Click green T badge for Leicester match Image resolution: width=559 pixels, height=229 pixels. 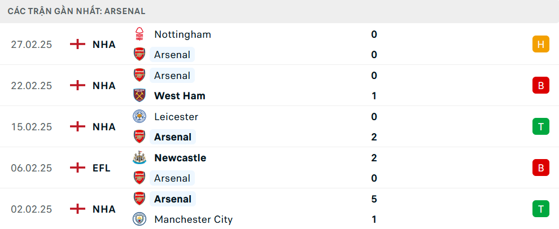point(540,127)
